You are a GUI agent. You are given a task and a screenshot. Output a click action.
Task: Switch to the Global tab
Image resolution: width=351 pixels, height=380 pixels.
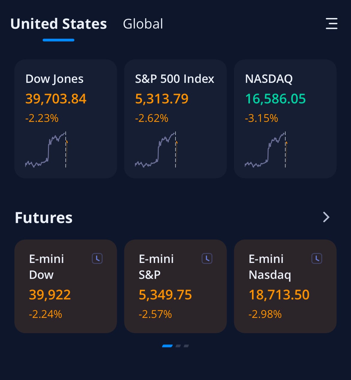click(143, 24)
